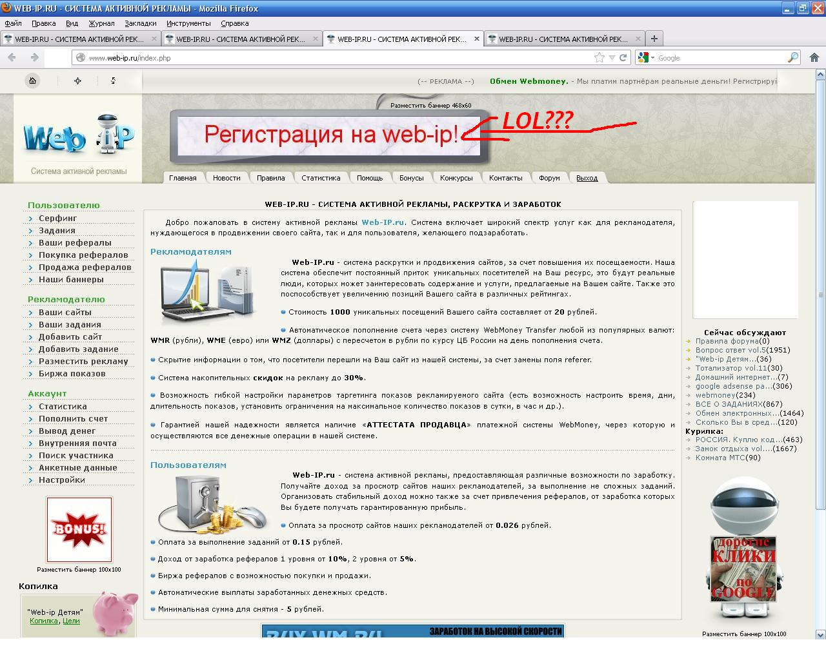The height and width of the screenshot is (660, 826).
Task: Open the Справка menu
Action: (x=234, y=23)
